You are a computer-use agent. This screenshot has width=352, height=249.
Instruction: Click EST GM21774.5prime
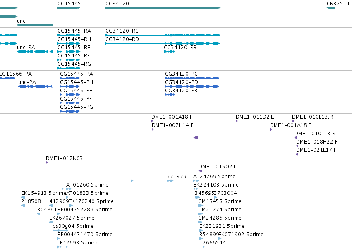point(220,210)
